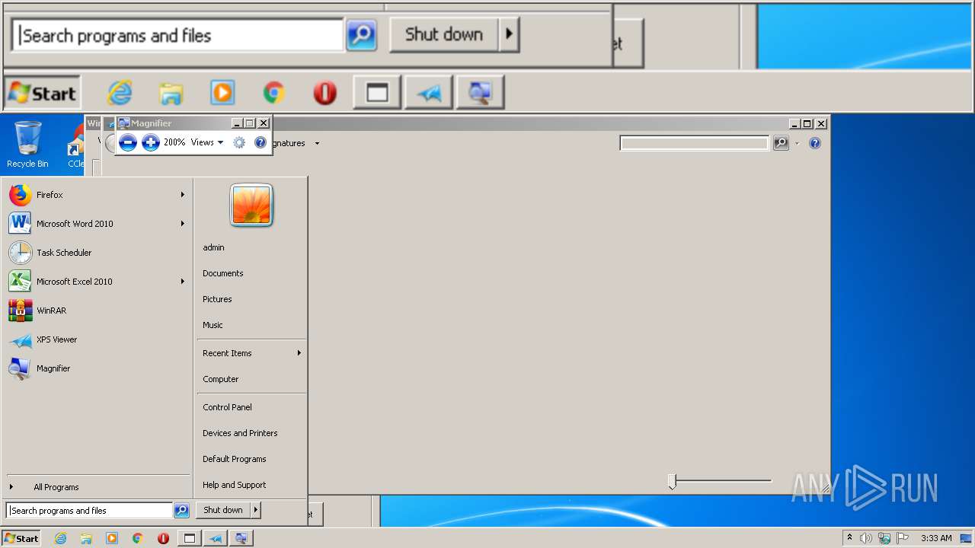Image resolution: width=975 pixels, height=548 pixels.
Task: Expand Microsoft Excel 2010 recent files arrow
Action: click(183, 282)
